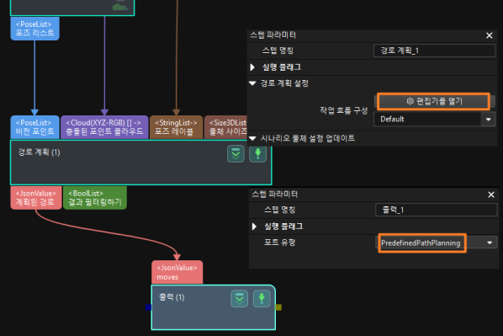503x336 pixels.
Task: Click the 스텝 명칭 field containing 출력_1
Action: 437,210
